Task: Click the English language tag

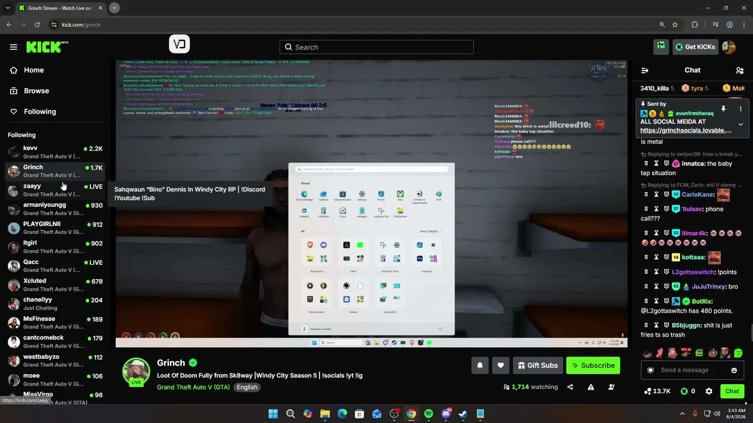Action: (247, 387)
